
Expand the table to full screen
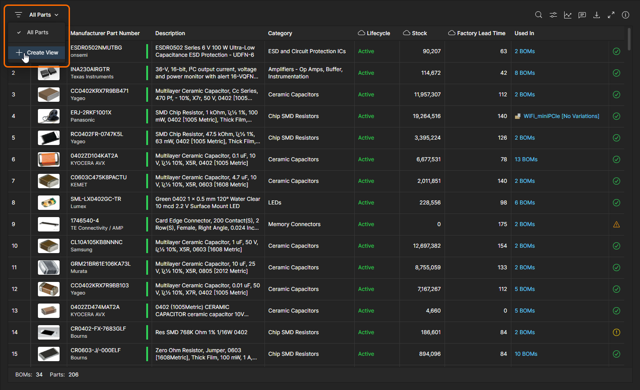(x=611, y=15)
